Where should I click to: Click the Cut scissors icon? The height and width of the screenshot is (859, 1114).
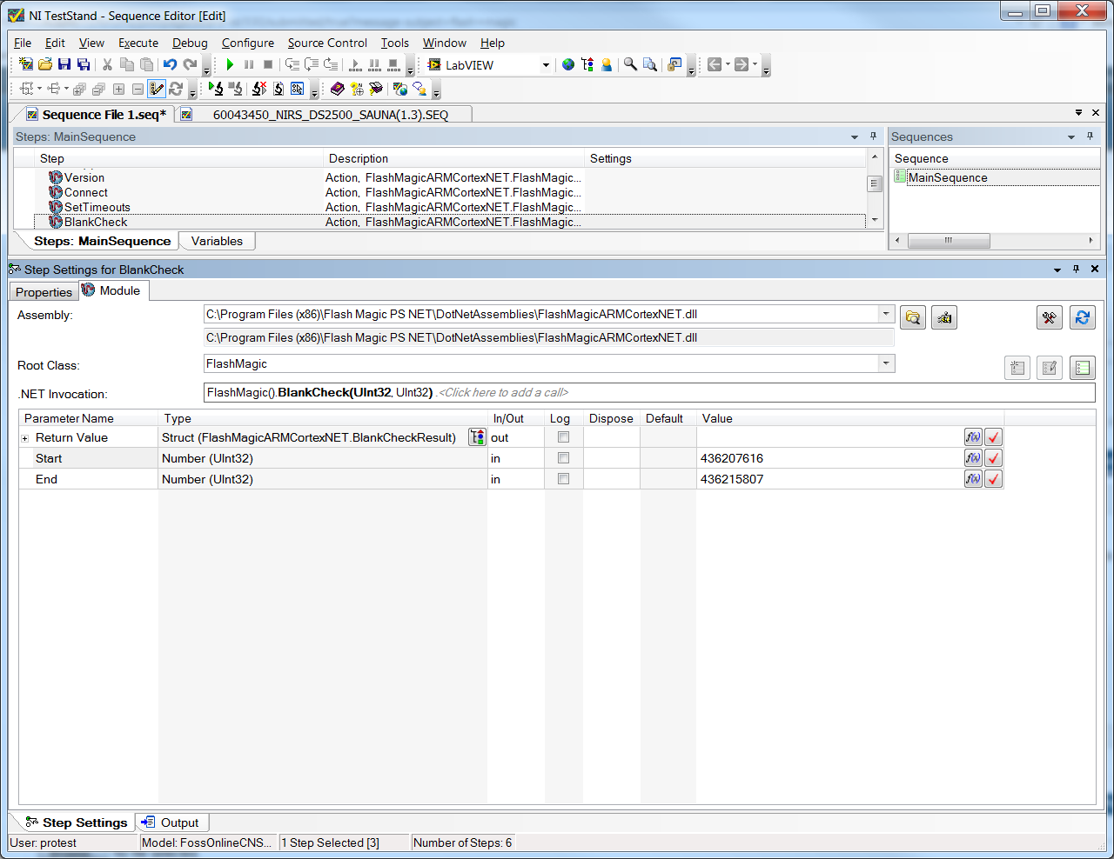click(107, 64)
